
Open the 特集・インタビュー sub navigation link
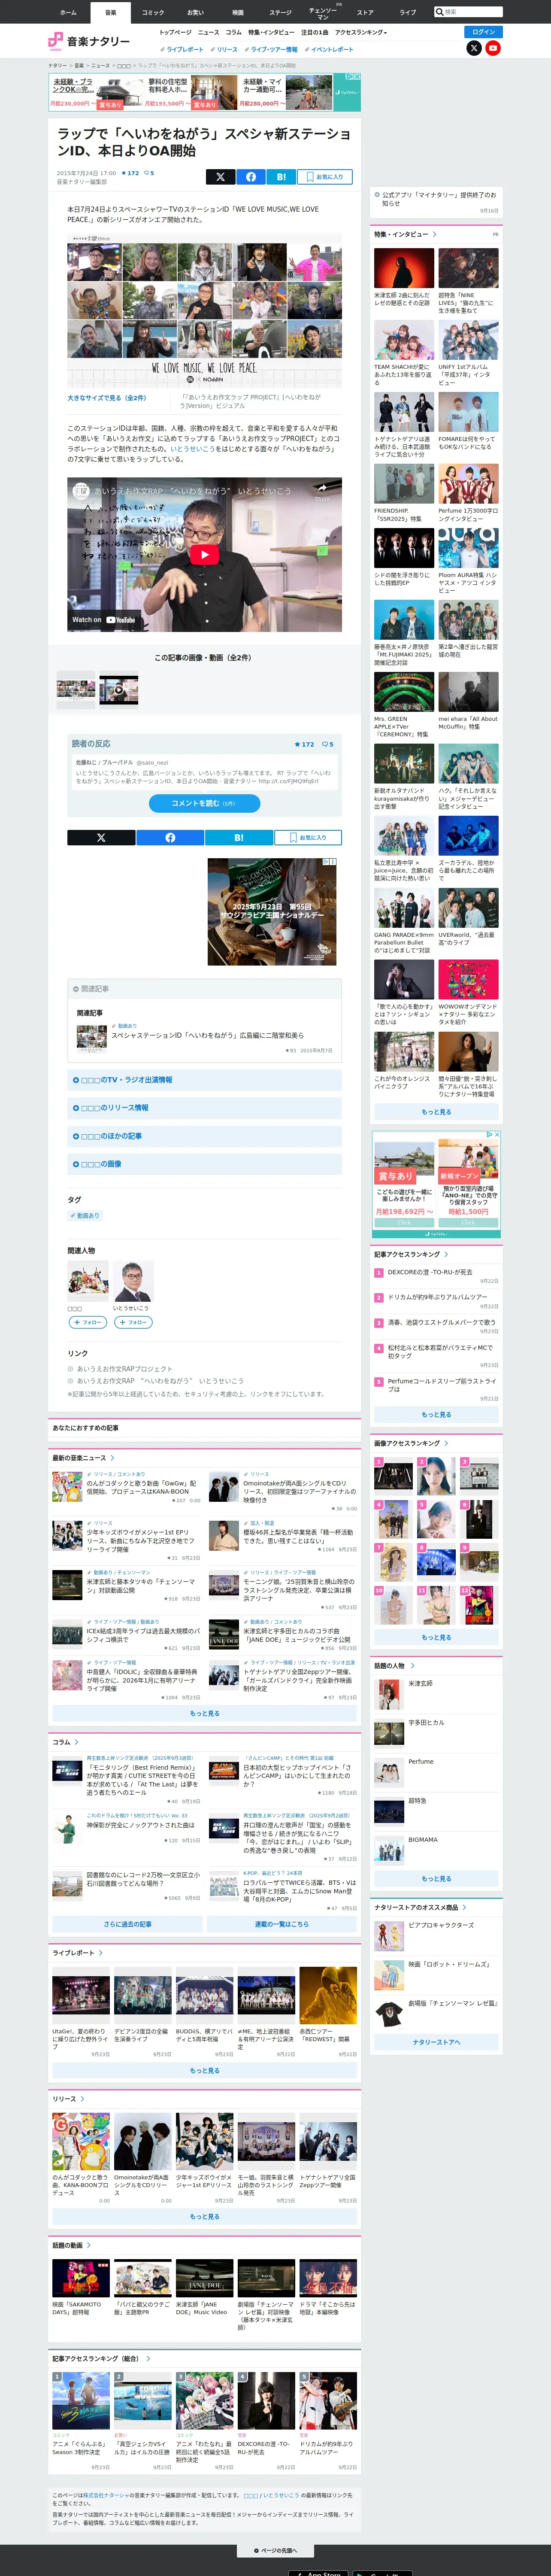[x=271, y=32]
